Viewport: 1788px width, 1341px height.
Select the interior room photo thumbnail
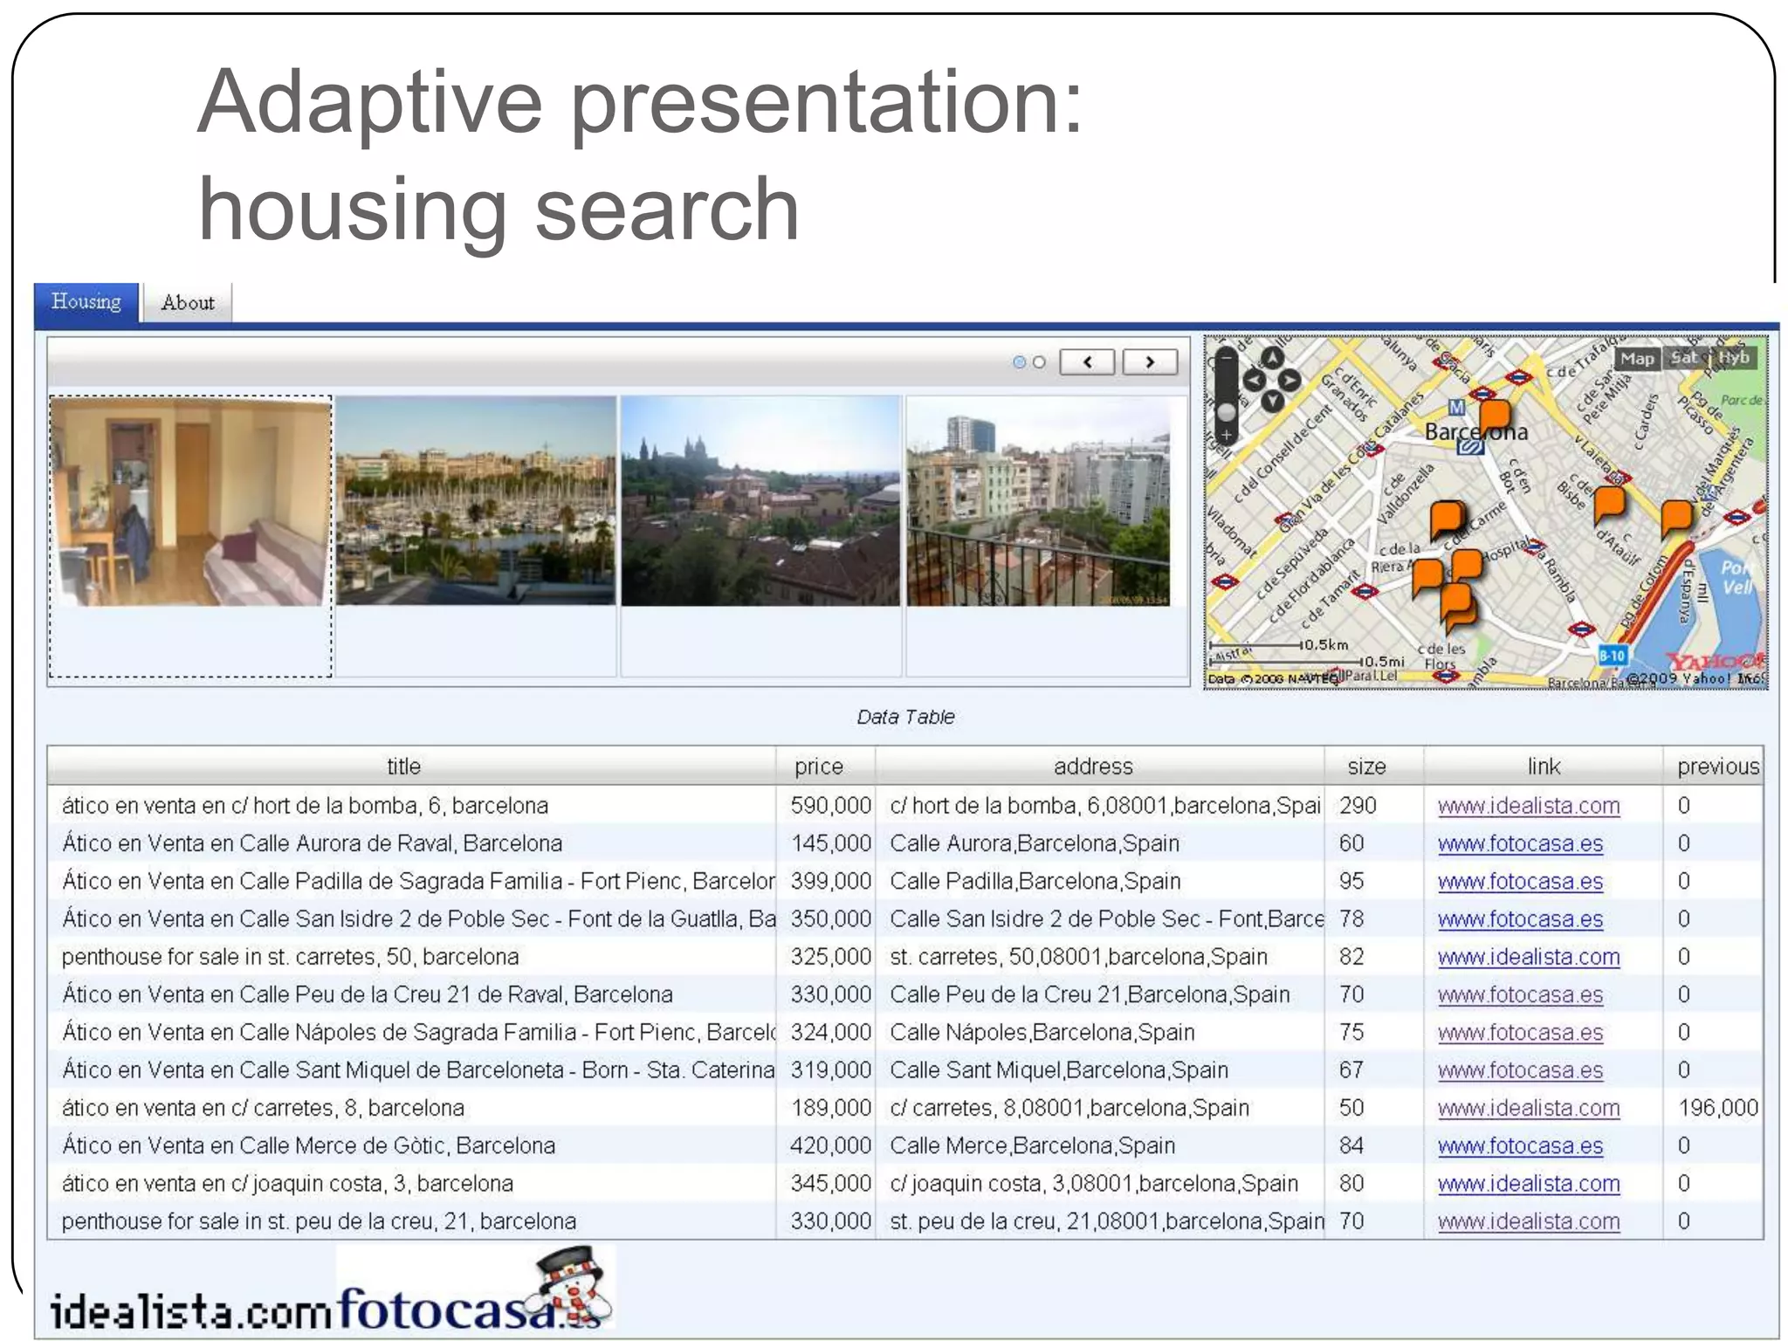click(x=191, y=501)
